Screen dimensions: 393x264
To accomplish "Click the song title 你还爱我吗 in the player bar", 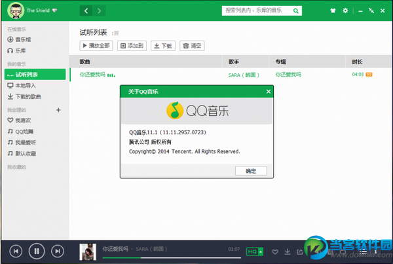I will click(x=115, y=249).
